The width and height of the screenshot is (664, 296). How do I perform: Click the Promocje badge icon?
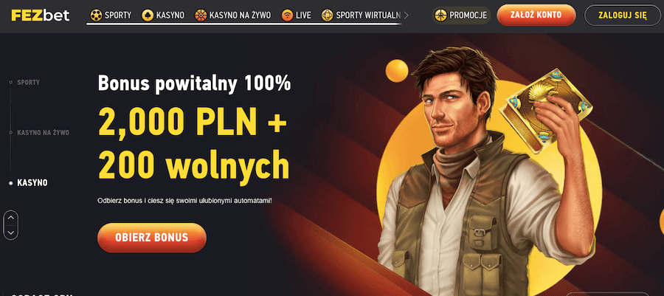[441, 16]
